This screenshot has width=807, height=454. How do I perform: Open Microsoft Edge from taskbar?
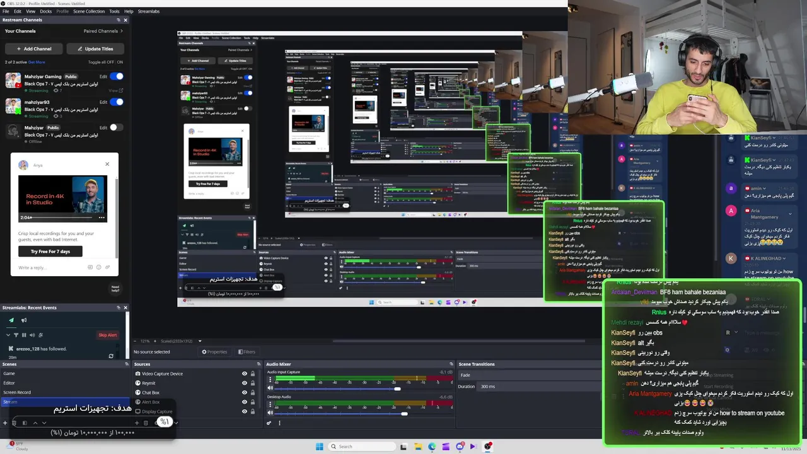coord(432,446)
